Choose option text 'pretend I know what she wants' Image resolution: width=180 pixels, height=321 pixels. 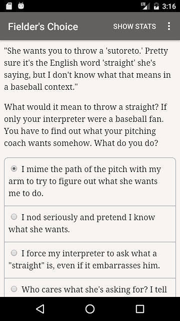pos(81,223)
